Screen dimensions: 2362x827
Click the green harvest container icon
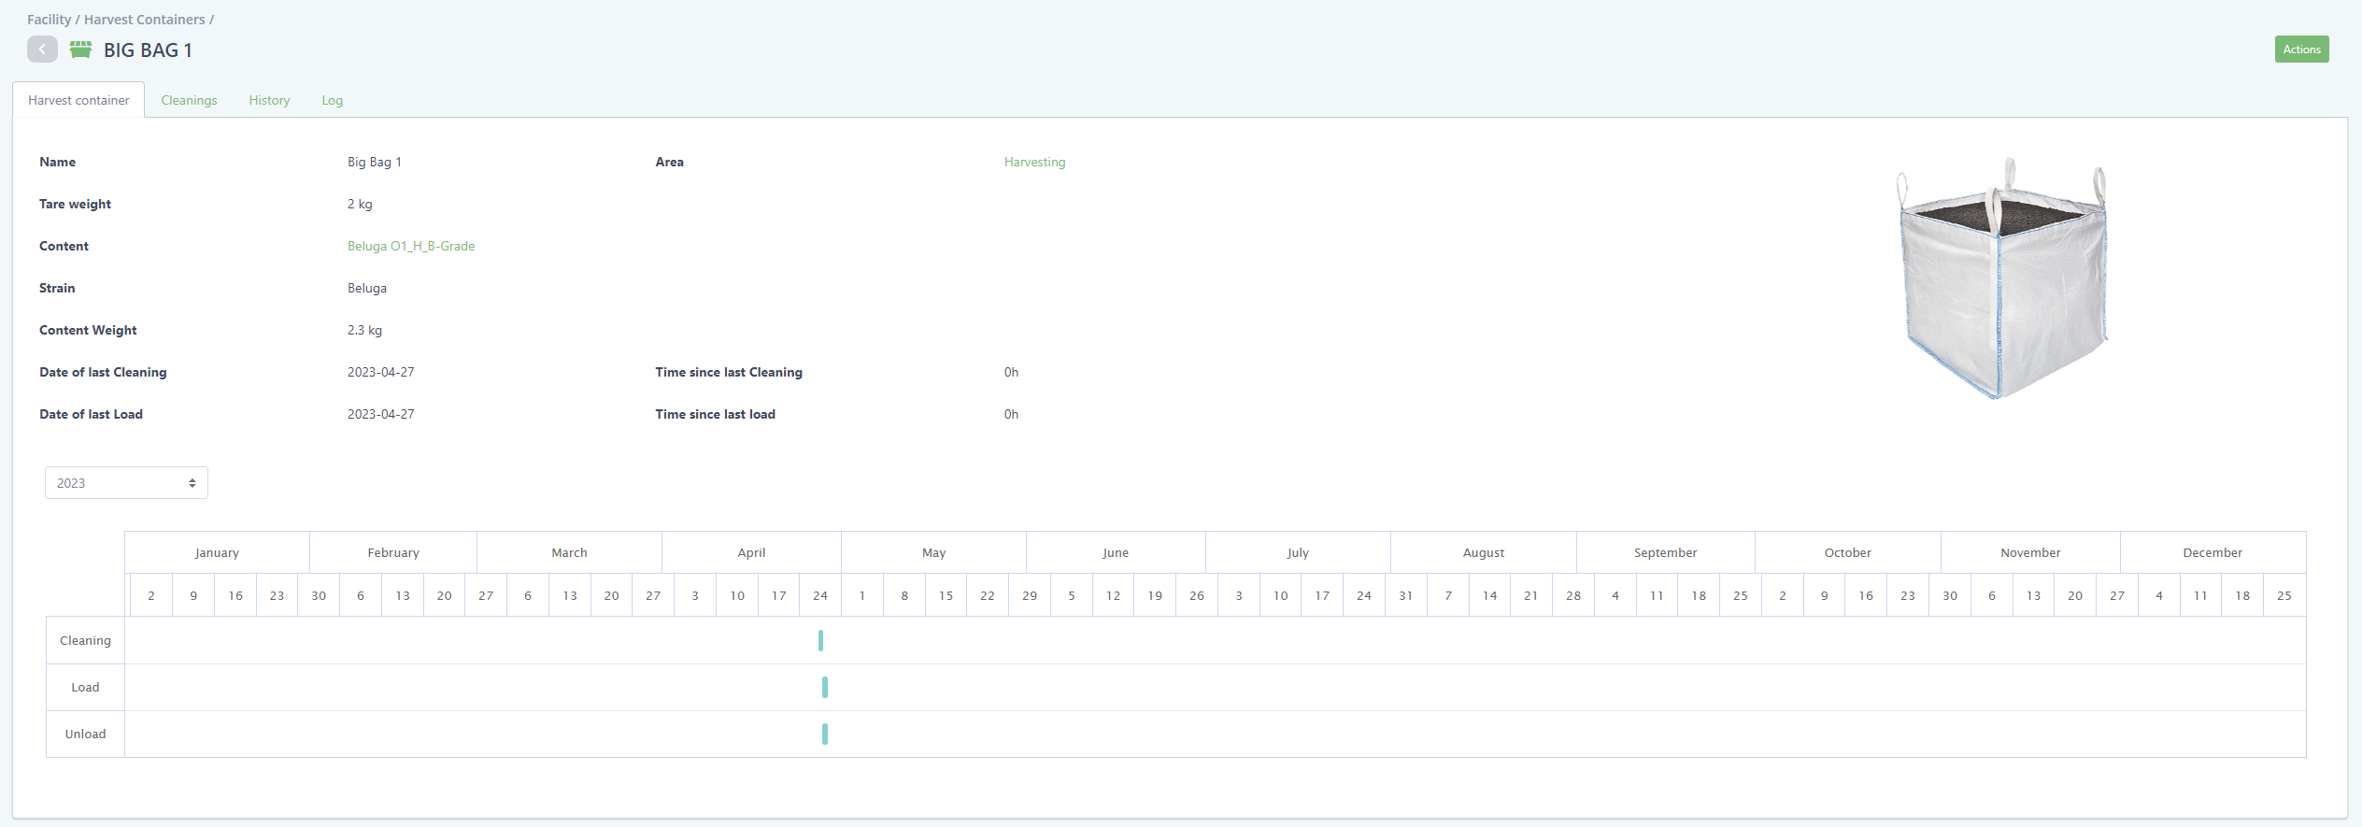click(80, 50)
